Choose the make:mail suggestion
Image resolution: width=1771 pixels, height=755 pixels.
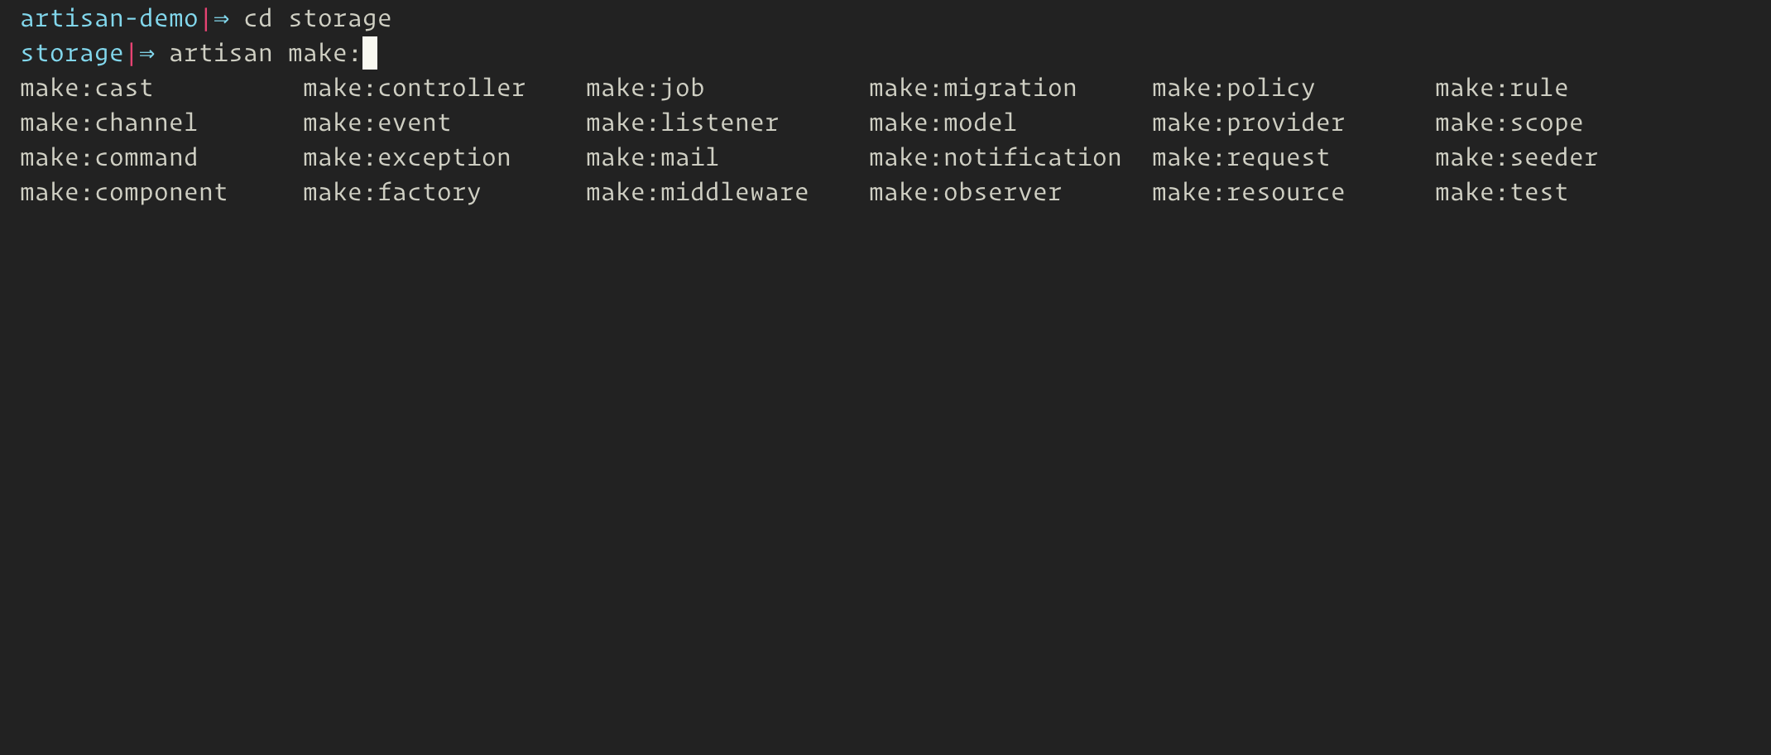653,157
